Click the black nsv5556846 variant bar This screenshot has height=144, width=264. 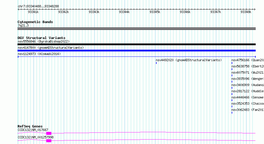coord(136,44)
